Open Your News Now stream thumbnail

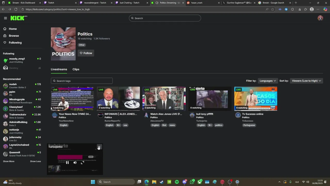[x=72, y=99]
